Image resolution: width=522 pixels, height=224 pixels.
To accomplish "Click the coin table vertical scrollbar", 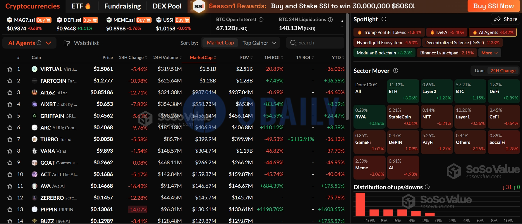I will click(x=347, y=67).
